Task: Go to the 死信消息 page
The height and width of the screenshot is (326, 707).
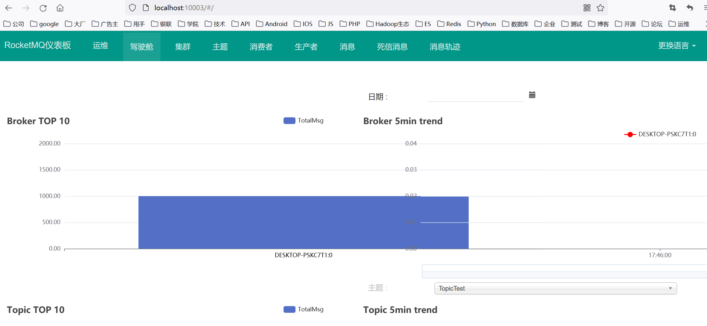Action: click(392, 47)
